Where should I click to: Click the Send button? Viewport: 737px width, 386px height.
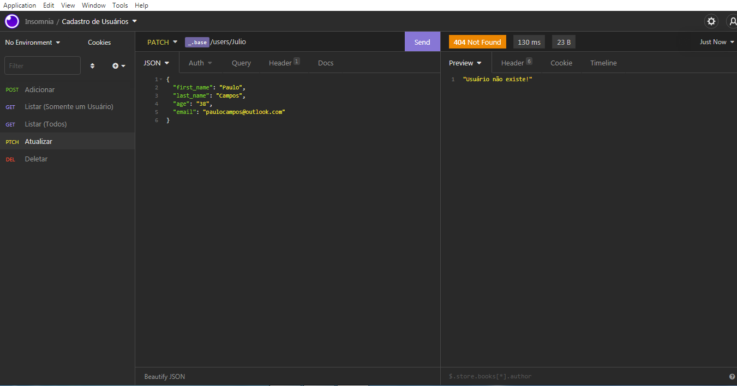(x=422, y=41)
